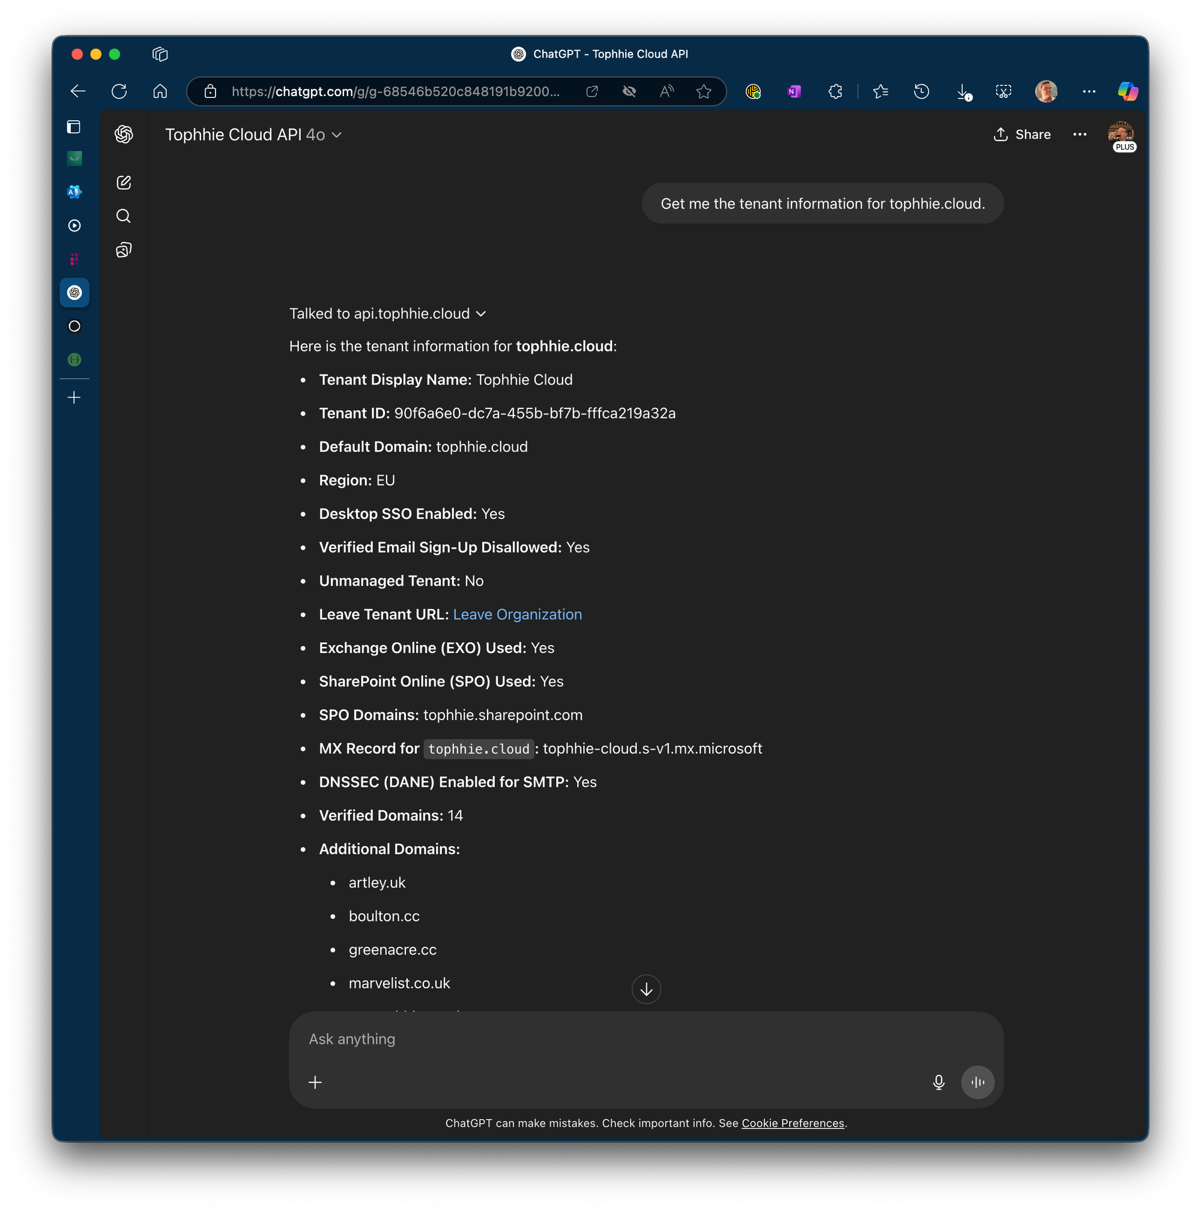
Task: Click the inline code tophhie.cloud
Action: (479, 749)
